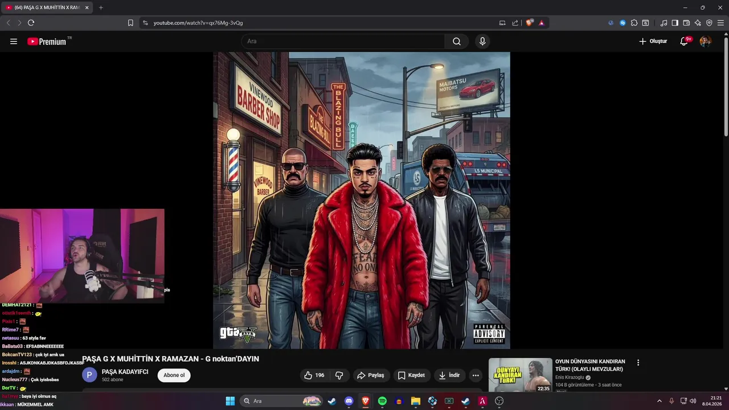Open Enis Kirazoglu channel link
The height and width of the screenshot is (410, 729).
click(x=571, y=378)
